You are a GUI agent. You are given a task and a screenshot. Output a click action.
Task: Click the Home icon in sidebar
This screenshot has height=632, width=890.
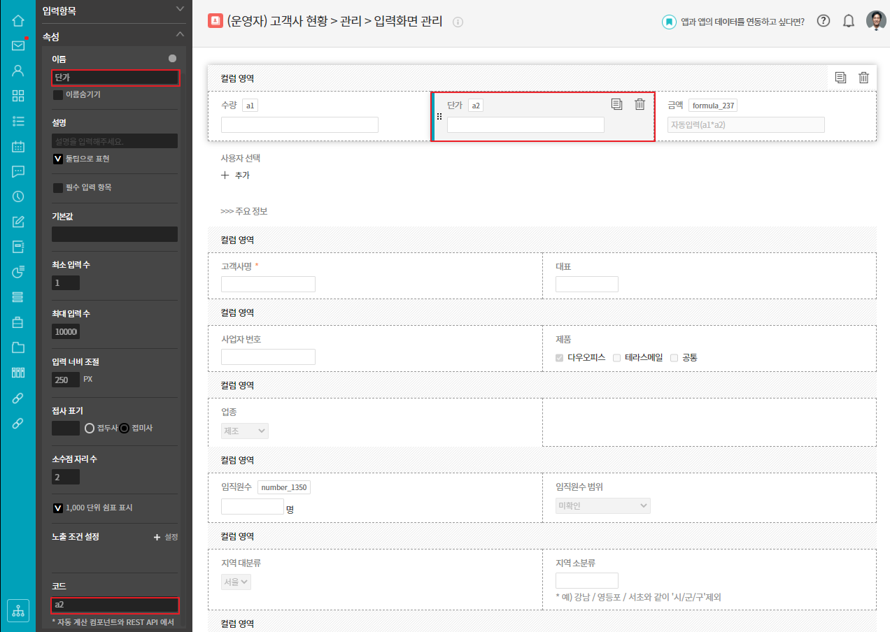[18, 20]
